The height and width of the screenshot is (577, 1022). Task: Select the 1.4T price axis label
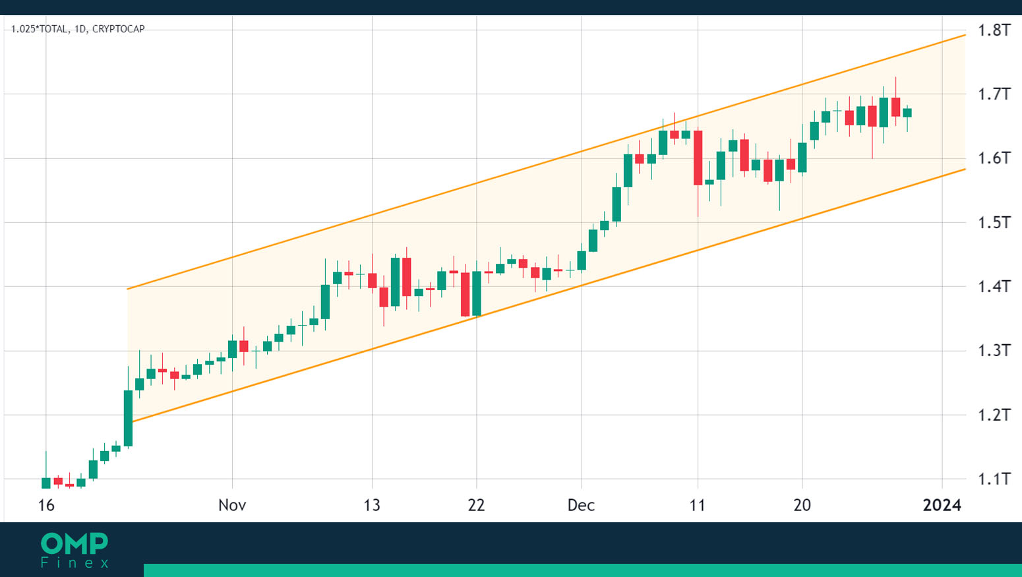tap(994, 287)
